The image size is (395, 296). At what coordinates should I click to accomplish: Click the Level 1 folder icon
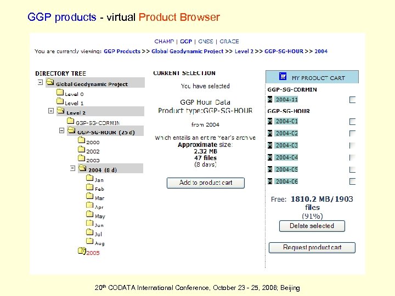(60, 101)
